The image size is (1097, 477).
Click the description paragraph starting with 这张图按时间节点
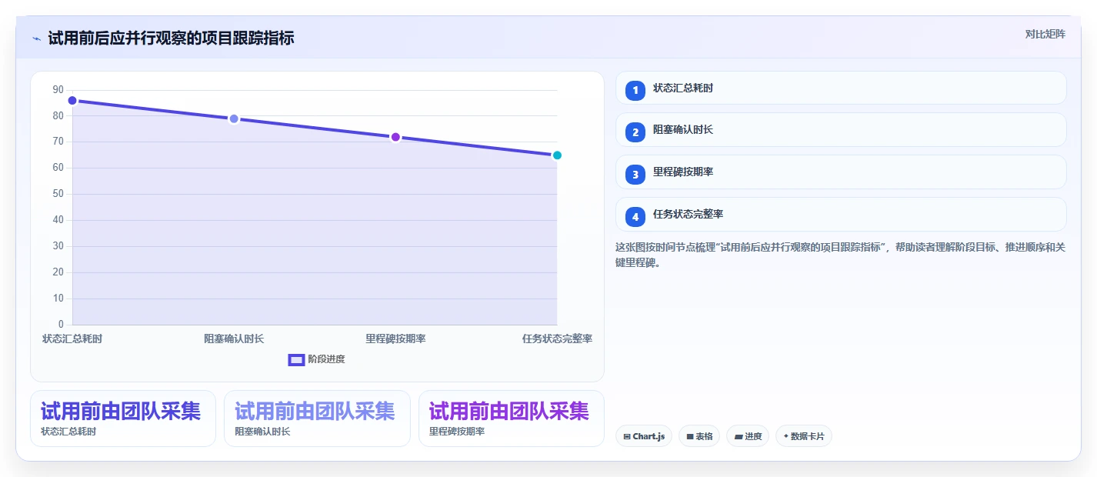tap(840, 255)
